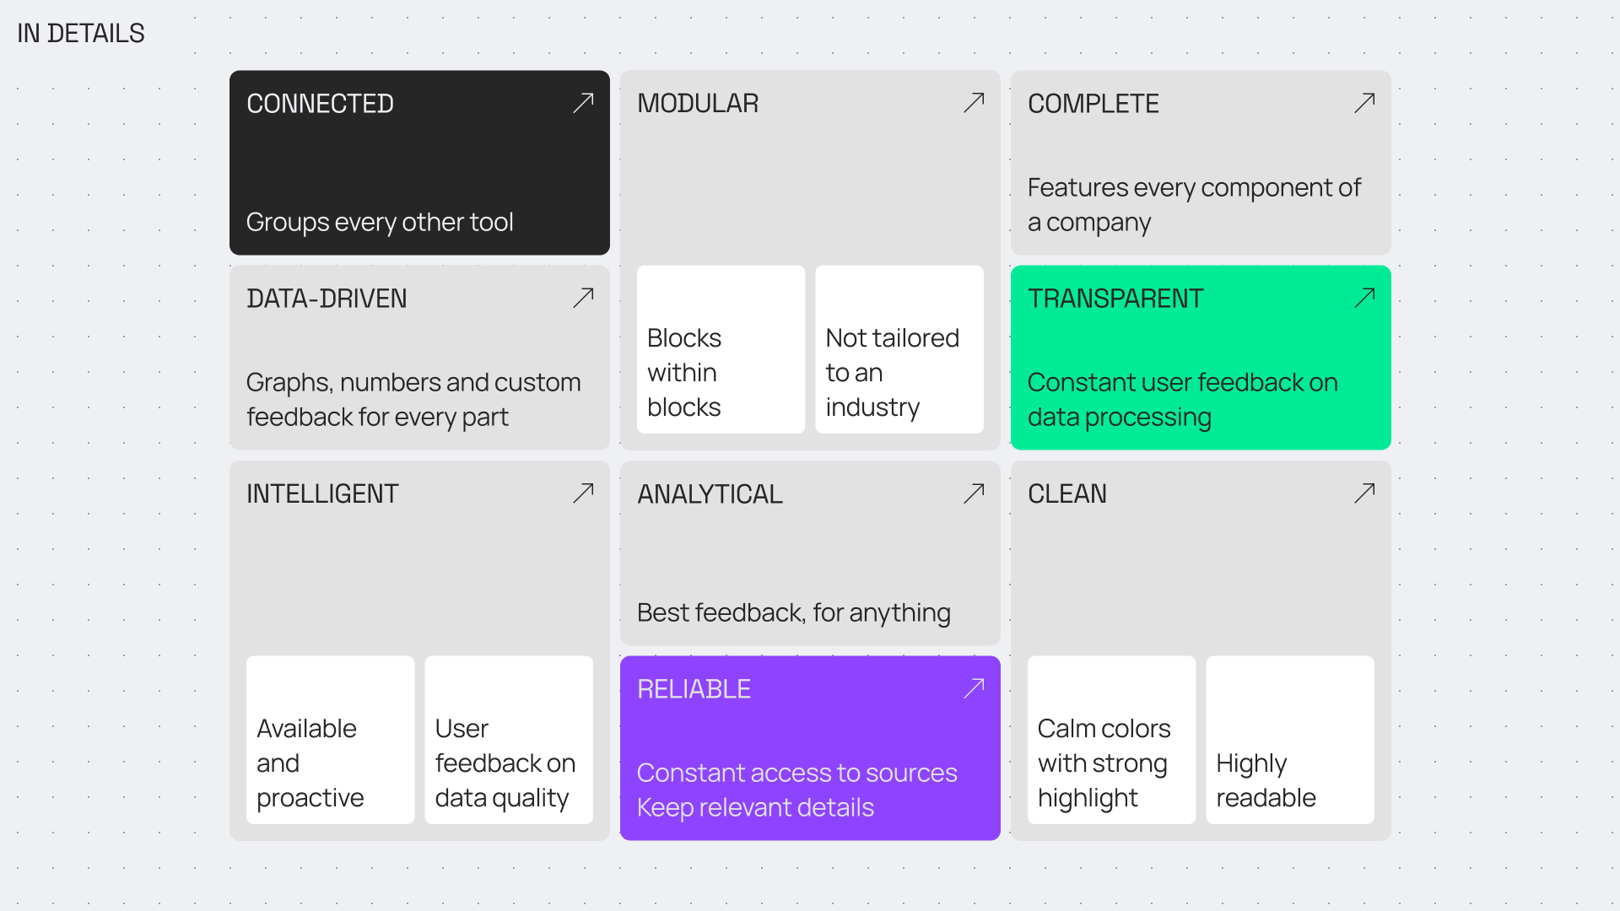This screenshot has width=1620, height=911.
Task: Click the 'RELIABLE' title on purple card
Action: coord(694,689)
